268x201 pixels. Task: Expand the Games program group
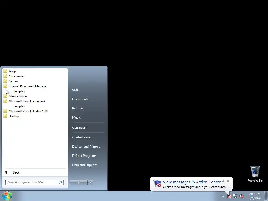pyautogui.click(x=35, y=81)
